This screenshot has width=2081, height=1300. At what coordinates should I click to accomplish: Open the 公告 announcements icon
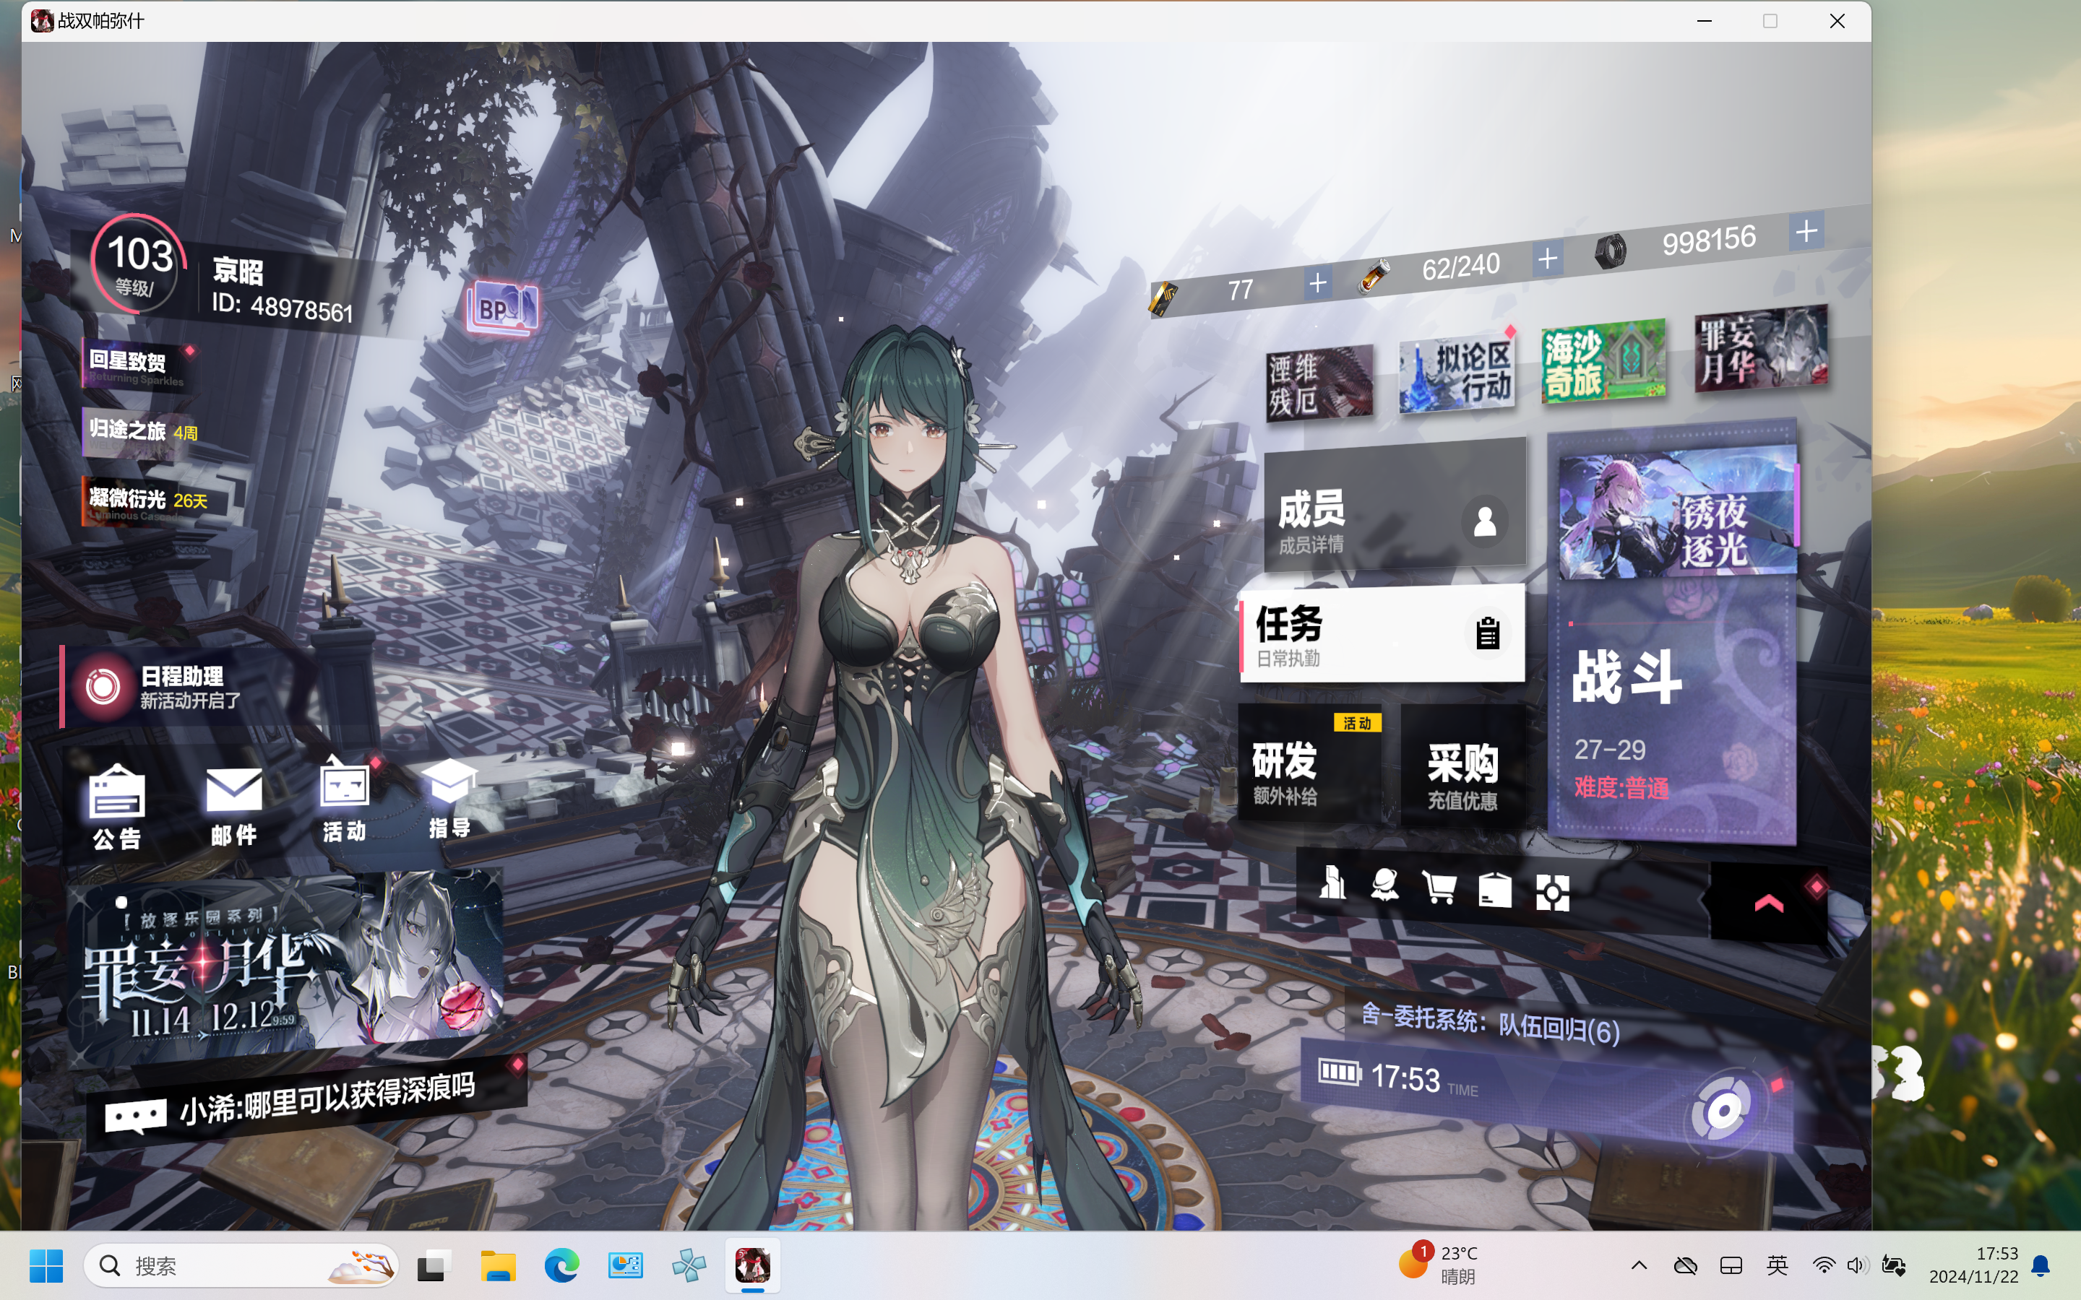(117, 807)
